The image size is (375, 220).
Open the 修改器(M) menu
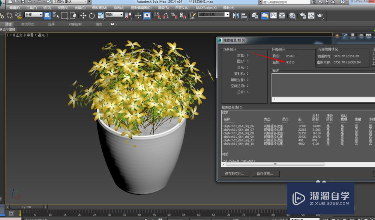point(99,8)
